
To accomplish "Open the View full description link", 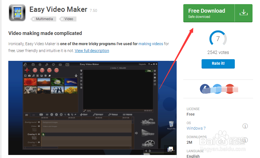I will click(x=92, y=51).
